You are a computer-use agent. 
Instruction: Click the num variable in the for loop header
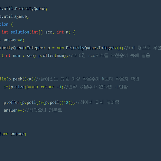(x=16, y=56)
